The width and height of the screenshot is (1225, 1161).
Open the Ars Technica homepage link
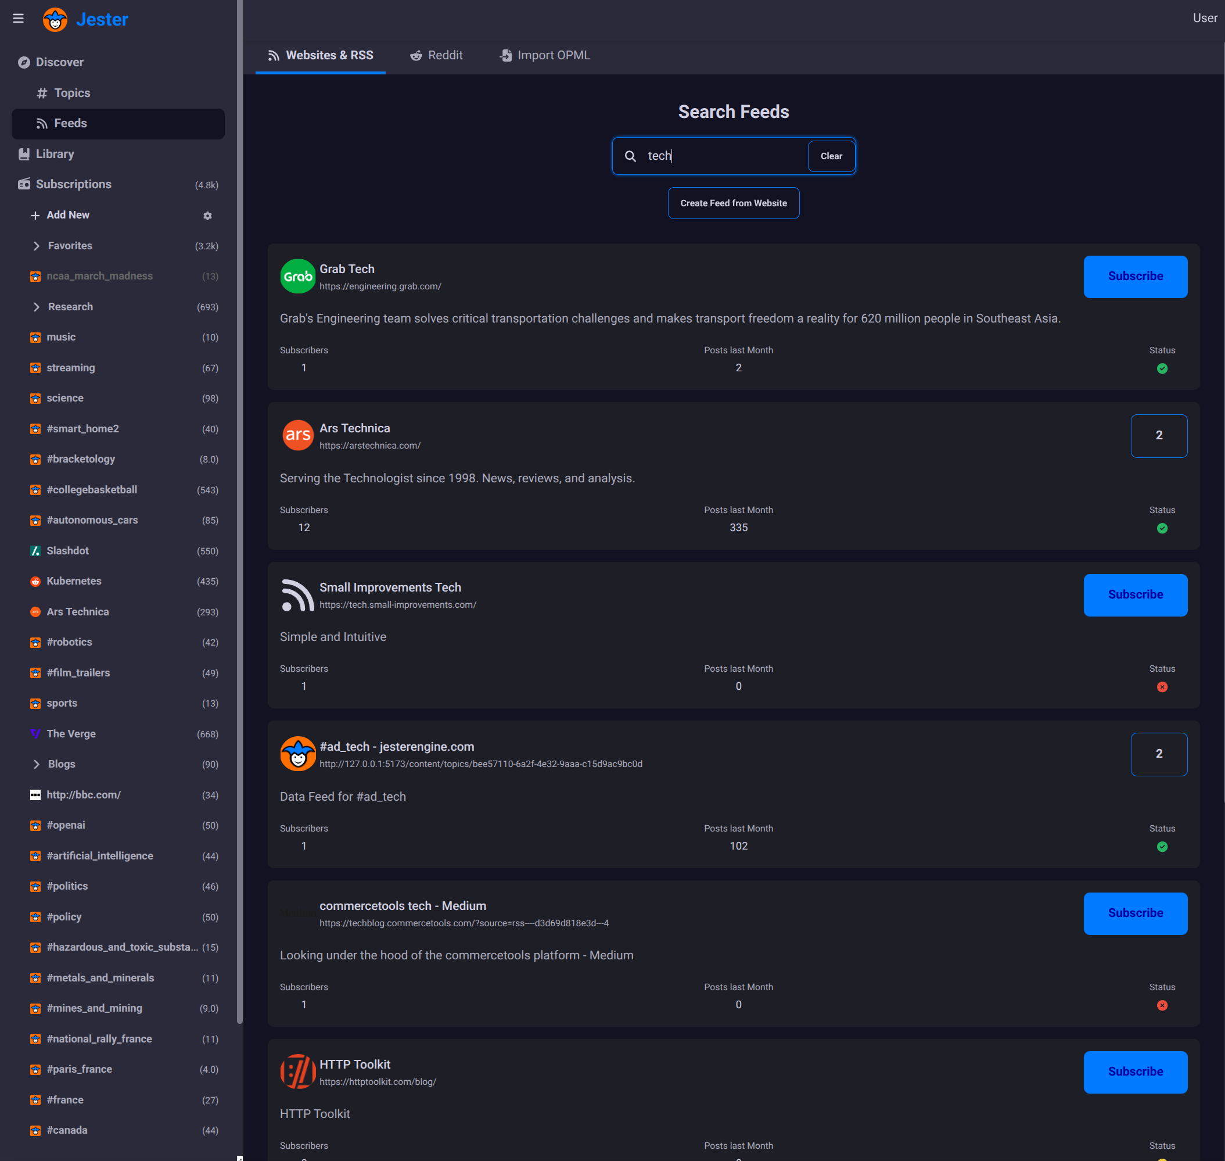(369, 446)
